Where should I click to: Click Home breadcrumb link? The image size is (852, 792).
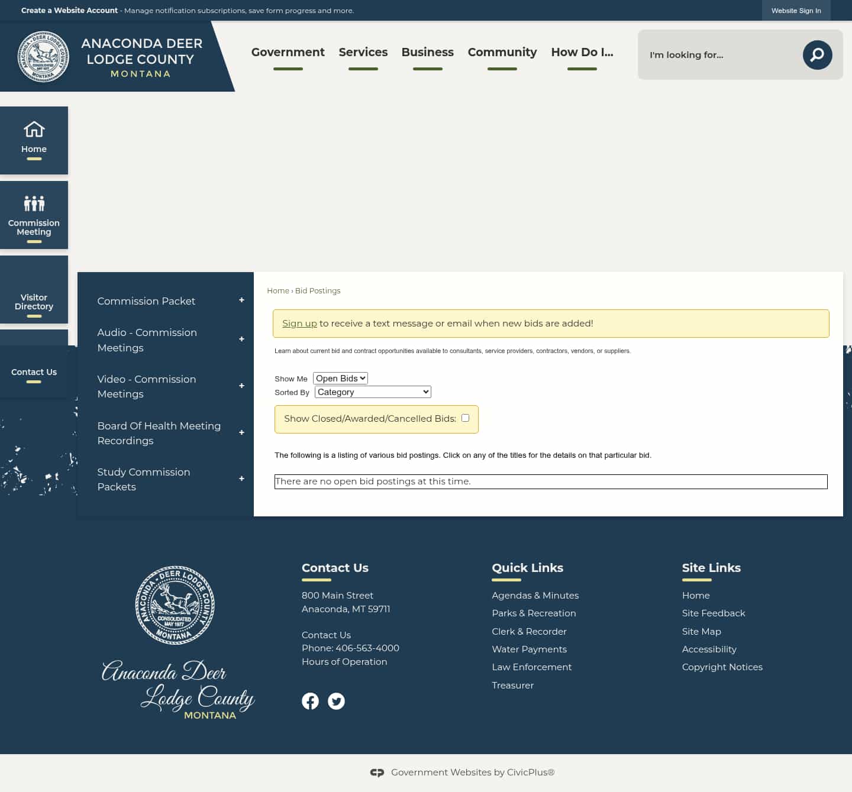point(278,290)
